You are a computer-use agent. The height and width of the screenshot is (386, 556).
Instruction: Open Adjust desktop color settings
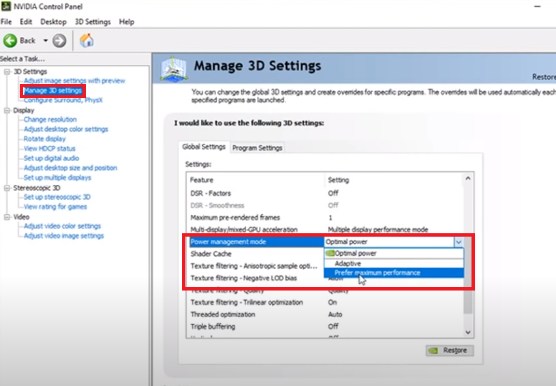[66, 129]
